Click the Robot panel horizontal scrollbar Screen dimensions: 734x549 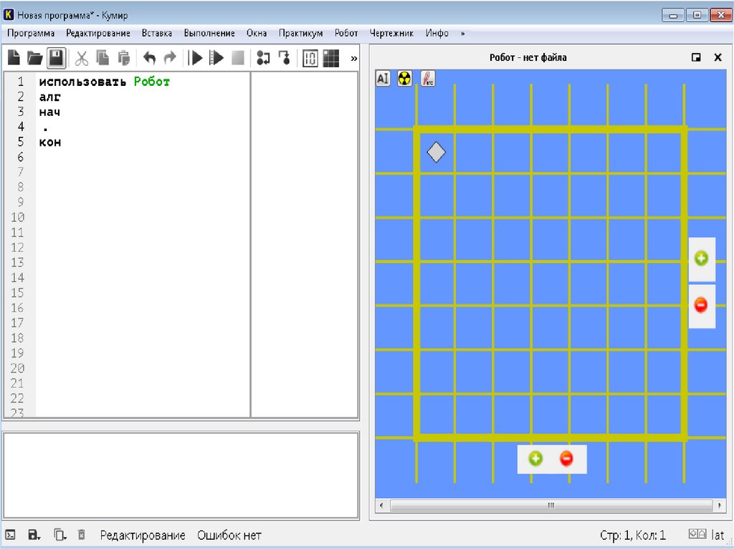550,505
